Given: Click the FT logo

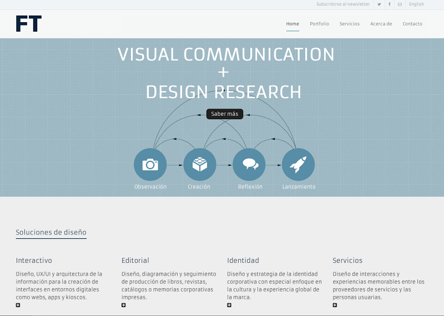Looking at the screenshot, I should tap(29, 23).
